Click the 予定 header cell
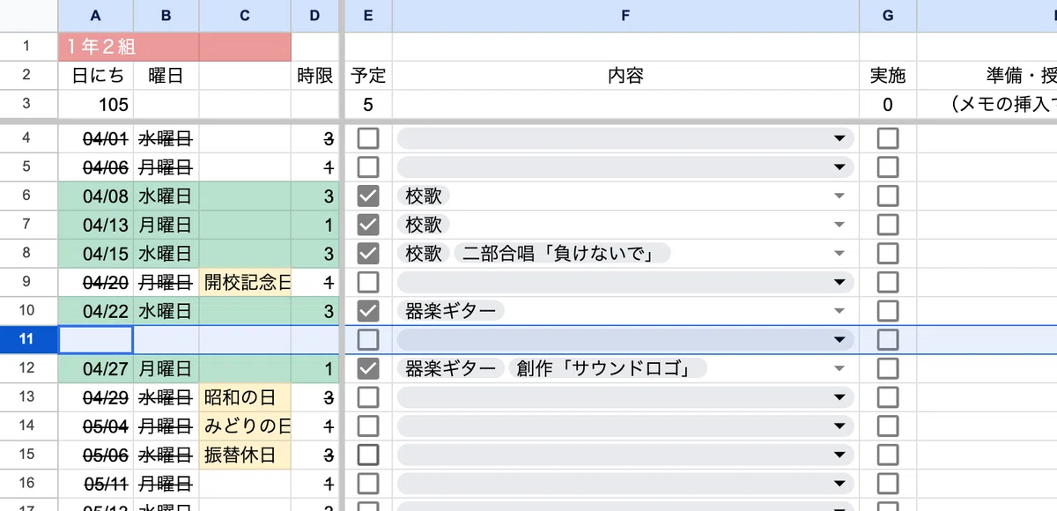The height and width of the screenshot is (511, 1057). (x=368, y=76)
